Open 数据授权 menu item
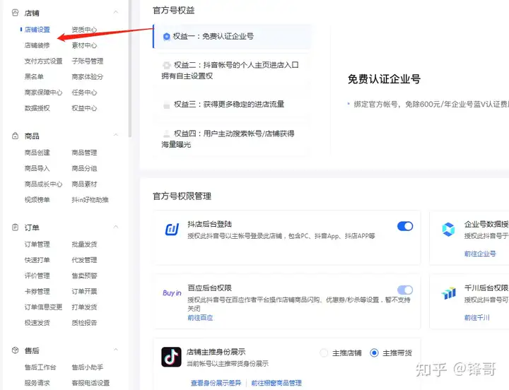The image size is (509, 390). [x=37, y=108]
